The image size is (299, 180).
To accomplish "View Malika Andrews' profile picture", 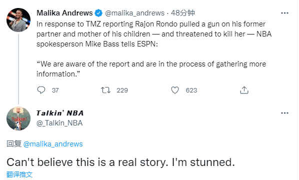I will [18, 20].
